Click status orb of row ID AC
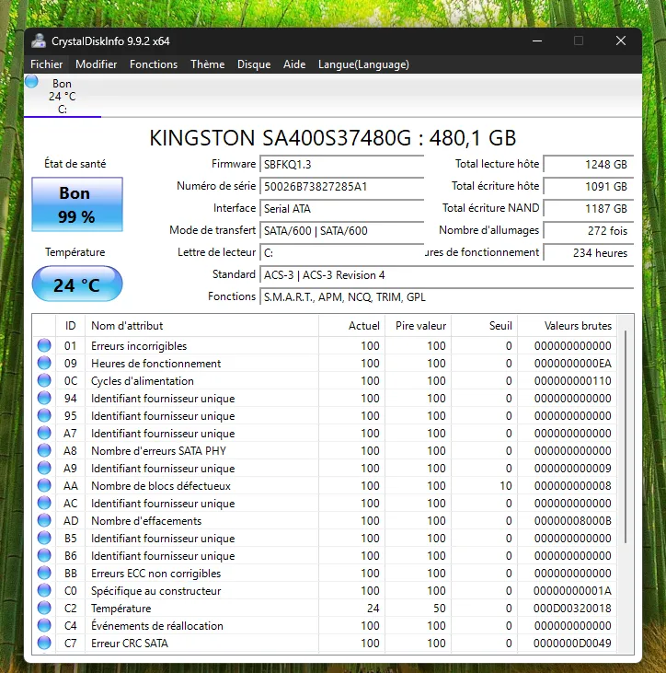 click(x=44, y=503)
